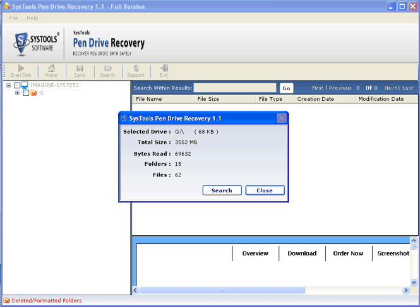
Task: Click the Files value 62
Action: point(178,175)
